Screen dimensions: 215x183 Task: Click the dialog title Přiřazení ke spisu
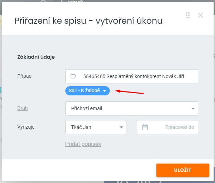[x=88, y=20]
